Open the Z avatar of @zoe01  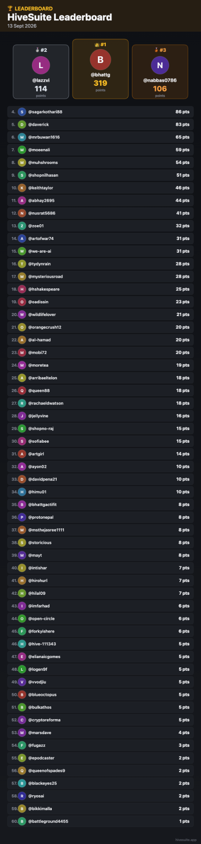22,226
